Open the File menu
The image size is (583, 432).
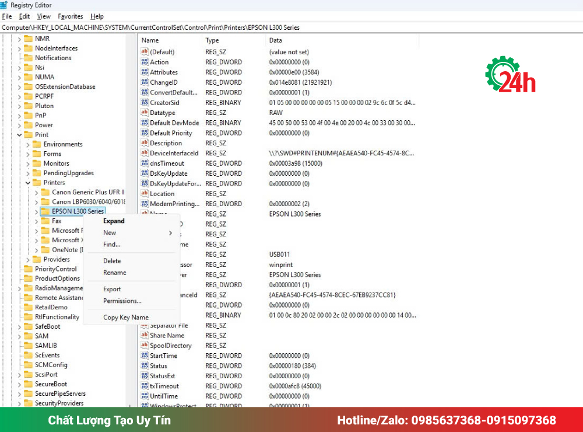click(7, 16)
